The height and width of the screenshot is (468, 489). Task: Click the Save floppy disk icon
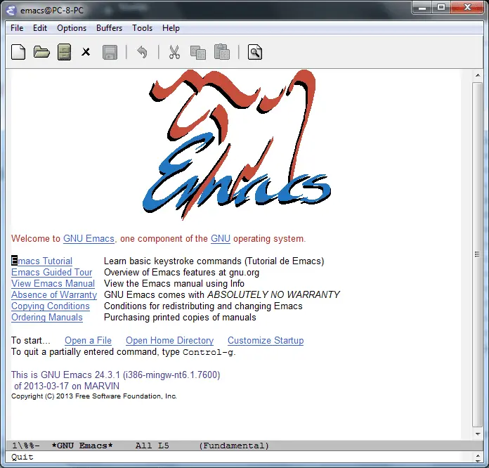pyautogui.click(x=110, y=52)
